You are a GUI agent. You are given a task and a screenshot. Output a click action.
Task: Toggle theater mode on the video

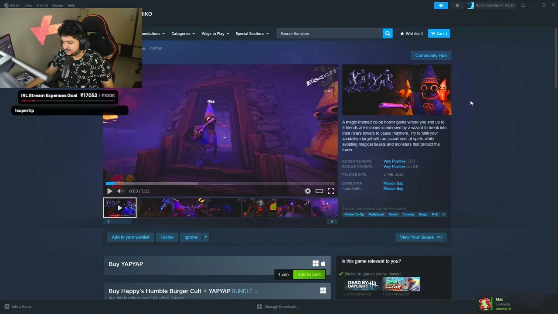pos(320,191)
